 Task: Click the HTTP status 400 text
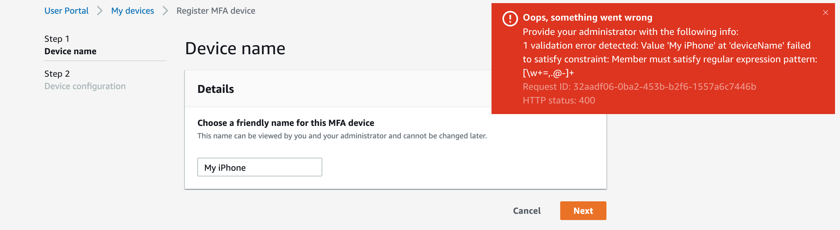coord(559,100)
